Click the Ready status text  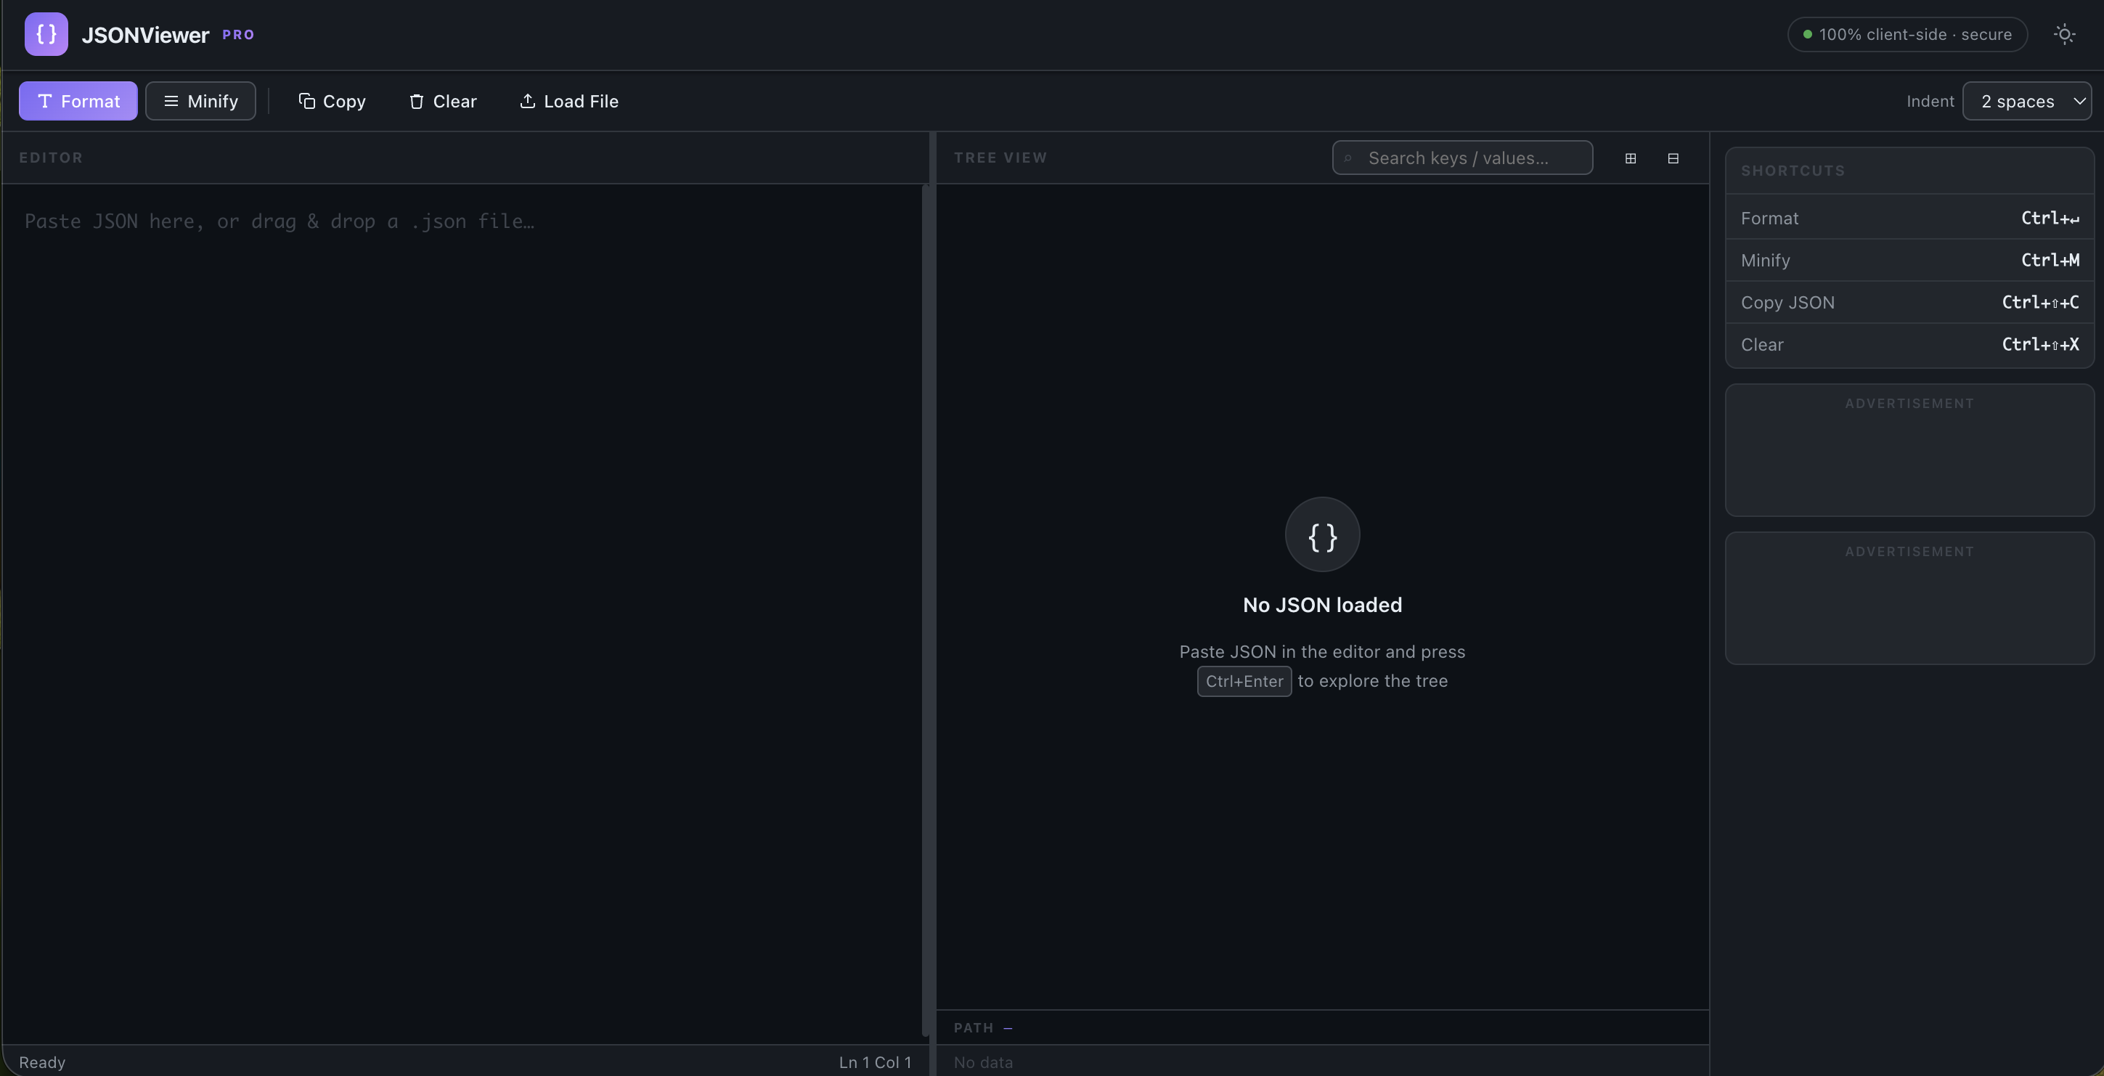click(41, 1062)
